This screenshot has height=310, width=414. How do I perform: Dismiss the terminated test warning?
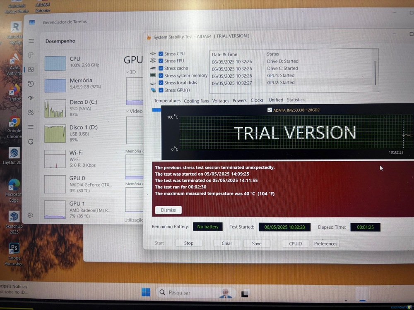point(168,210)
